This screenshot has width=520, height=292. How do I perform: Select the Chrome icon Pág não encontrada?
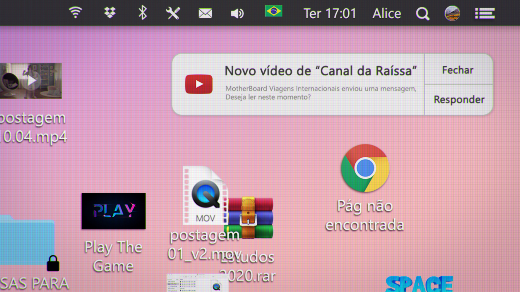click(x=365, y=168)
